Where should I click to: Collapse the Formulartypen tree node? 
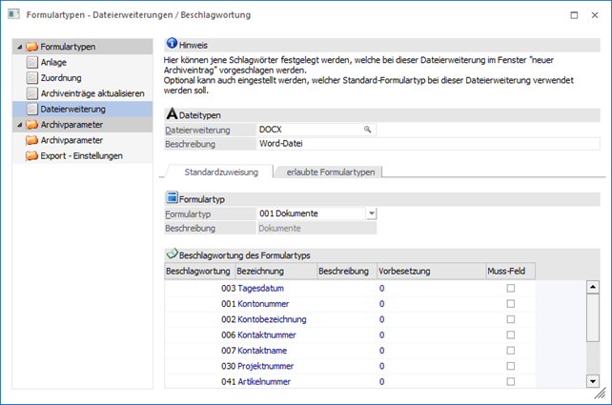(x=19, y=46)
